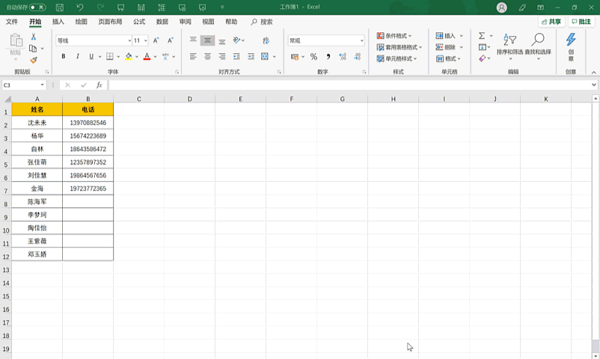Switch to the Insert tab

pyautogui.click(x=58, y=22)
